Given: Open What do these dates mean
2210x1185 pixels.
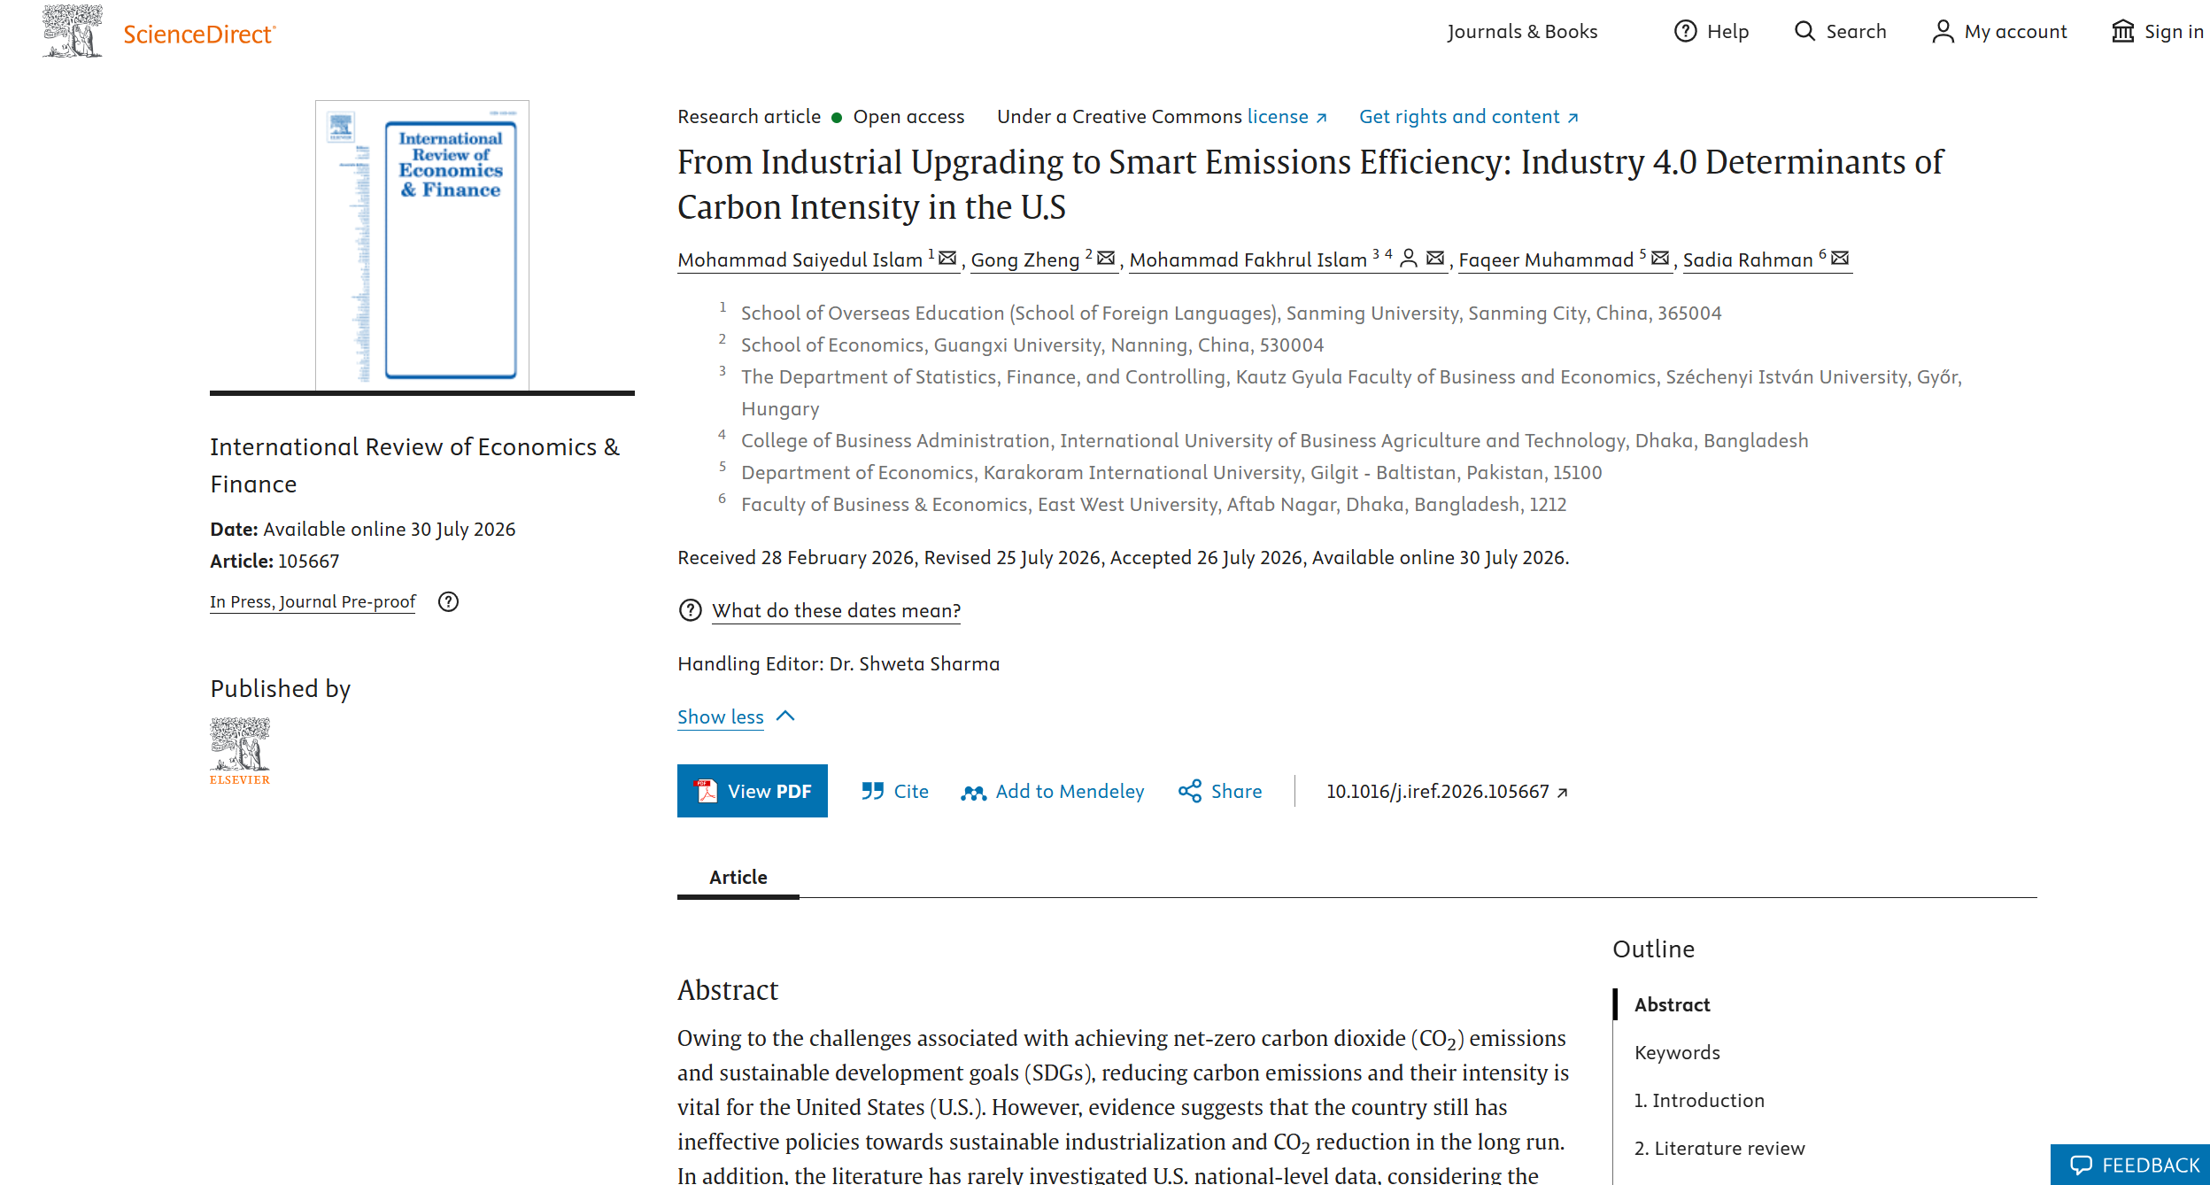Looking at the screenshot, I should point(836,610).
